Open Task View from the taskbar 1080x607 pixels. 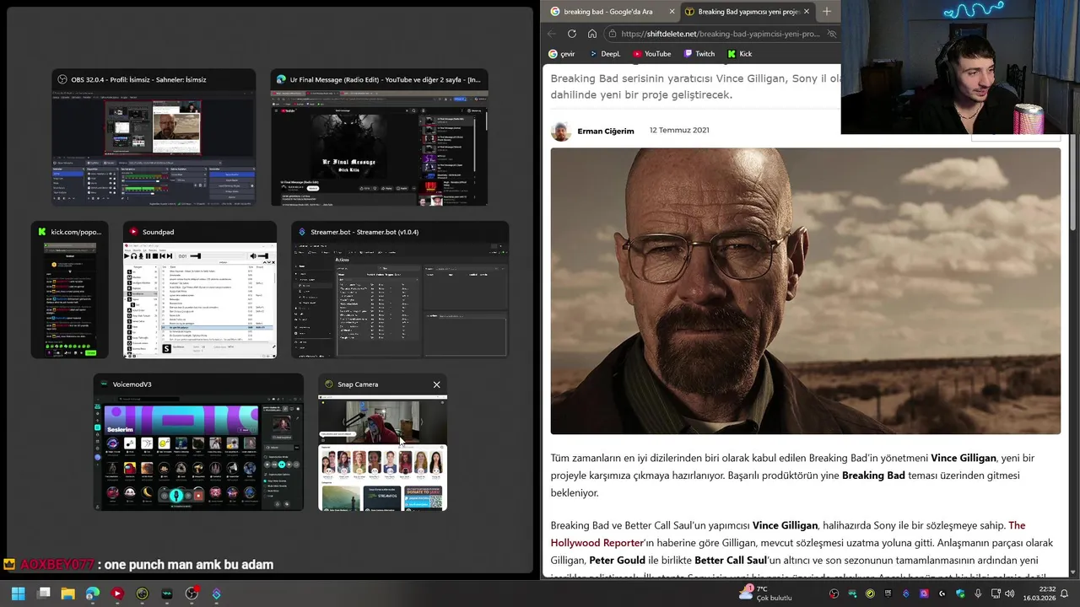[44, 594]
